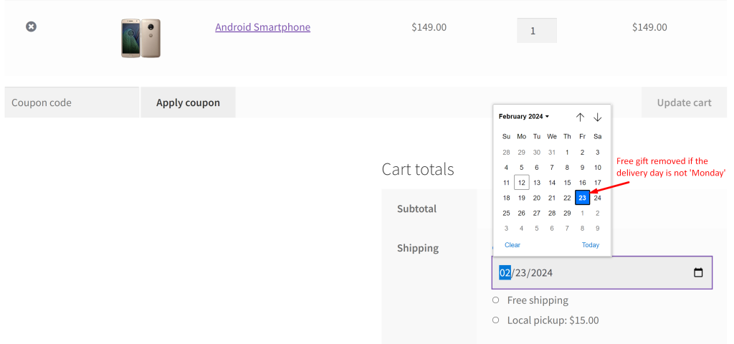Click Today in the date picker

591,245
